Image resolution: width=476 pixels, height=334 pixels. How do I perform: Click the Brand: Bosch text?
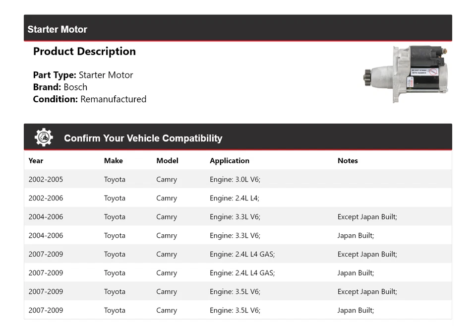[60, 87]
